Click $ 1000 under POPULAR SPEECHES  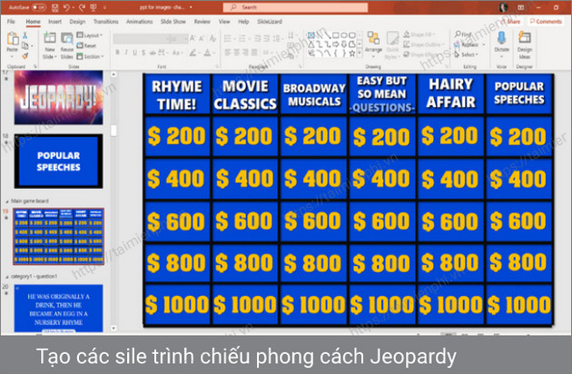click(x=519, y=305)
